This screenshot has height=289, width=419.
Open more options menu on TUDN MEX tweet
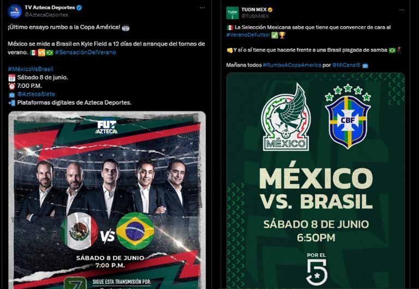(402, 10)
